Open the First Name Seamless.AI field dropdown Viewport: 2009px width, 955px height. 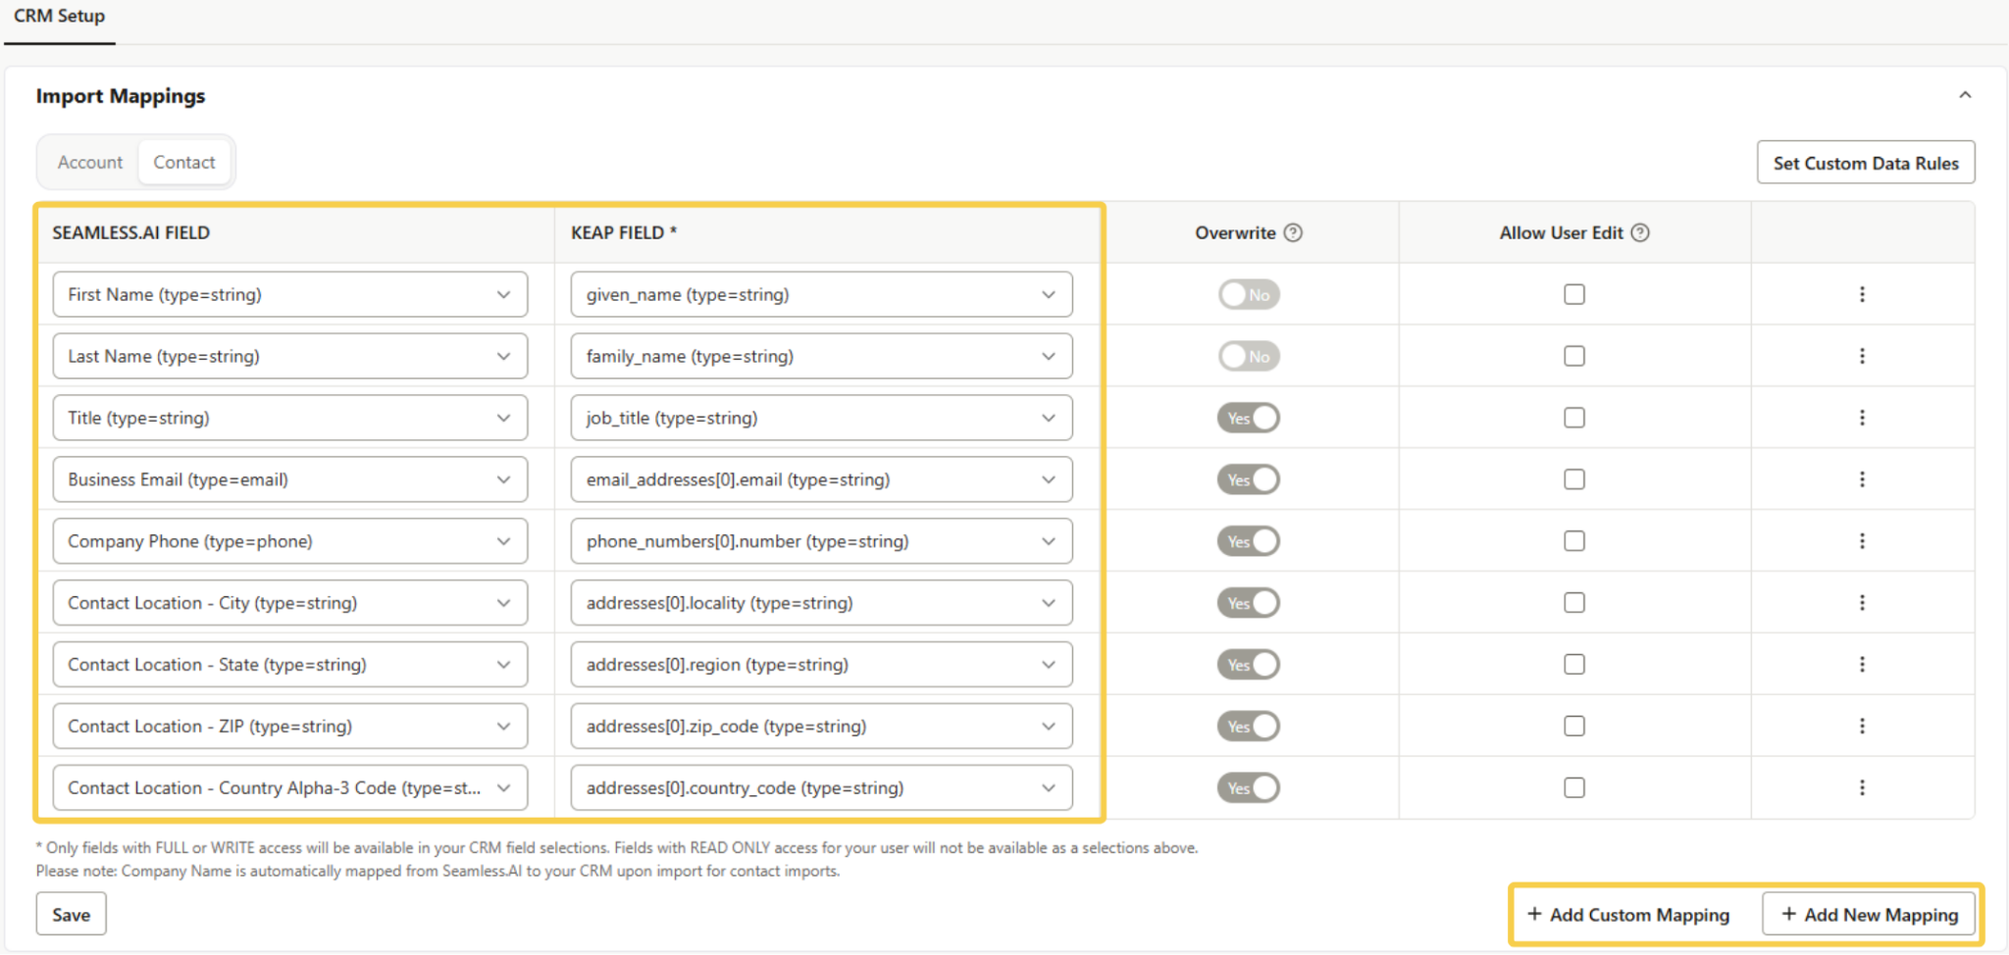point(290,294)
